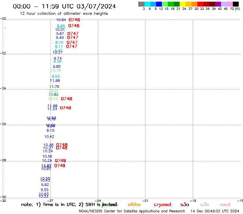Click the yellow swatch in the color scale
The image size is (243, 214).
(183, 4)
